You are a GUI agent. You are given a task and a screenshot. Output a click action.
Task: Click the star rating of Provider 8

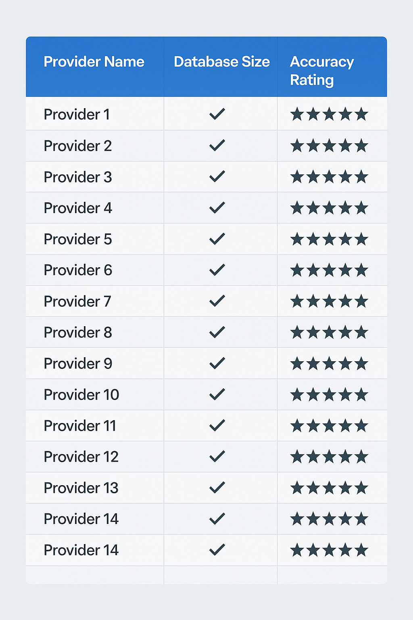(329, 333)
